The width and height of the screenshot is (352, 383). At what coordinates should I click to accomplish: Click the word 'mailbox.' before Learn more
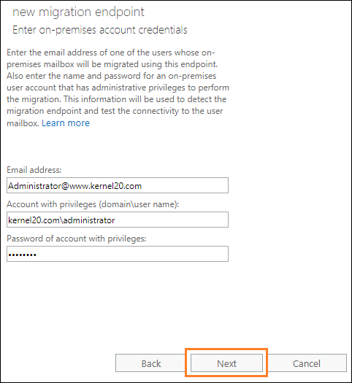click(23, 123)
